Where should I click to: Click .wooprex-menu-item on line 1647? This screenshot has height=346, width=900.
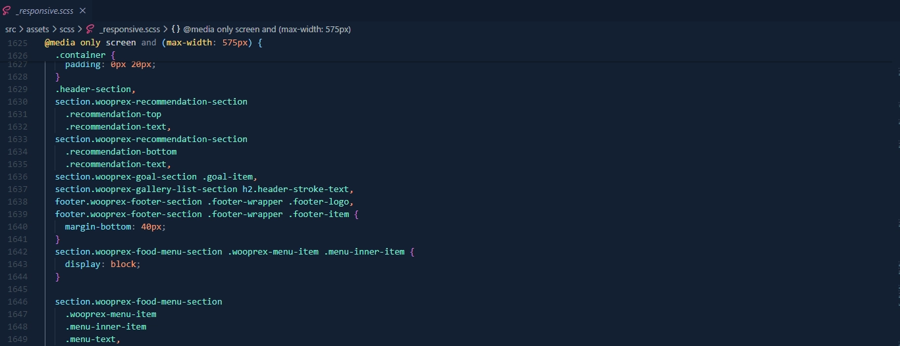(x=111, y=314)
